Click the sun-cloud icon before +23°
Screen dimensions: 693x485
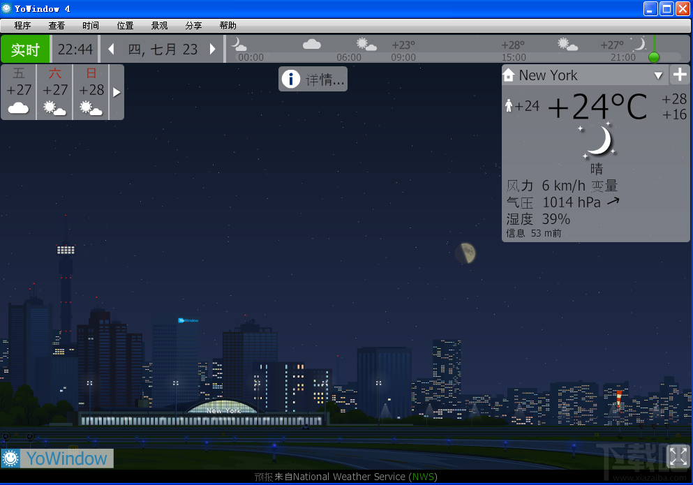coord(366,44)
